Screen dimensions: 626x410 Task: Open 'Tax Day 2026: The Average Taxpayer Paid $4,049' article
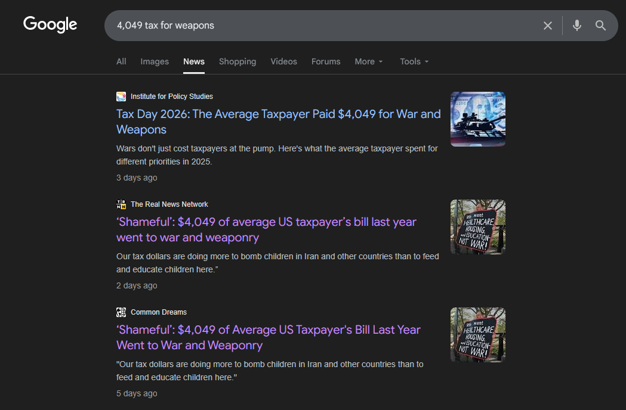[x=278, y=122]
